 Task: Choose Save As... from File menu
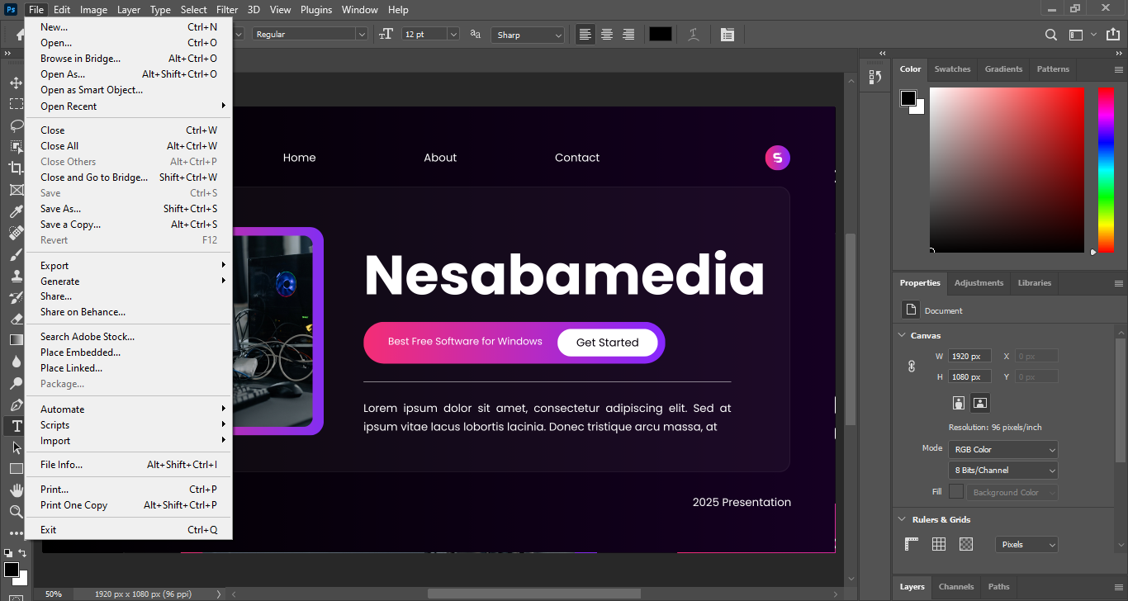point(61,209)
